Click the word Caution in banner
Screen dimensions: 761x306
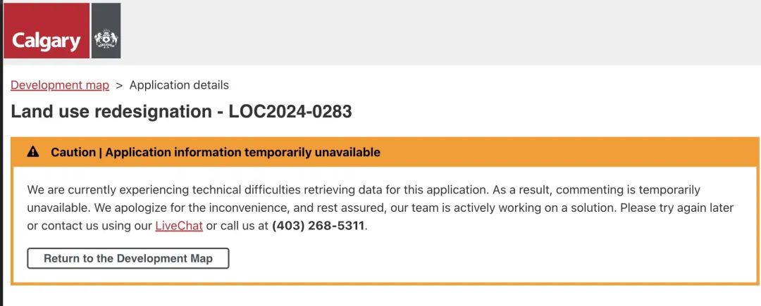73,152
